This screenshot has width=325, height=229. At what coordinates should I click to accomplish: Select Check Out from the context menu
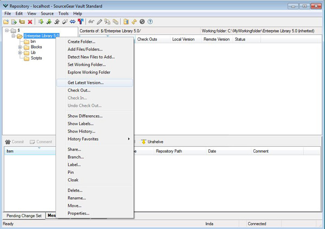pyautogui.click(x=79, y=90)
